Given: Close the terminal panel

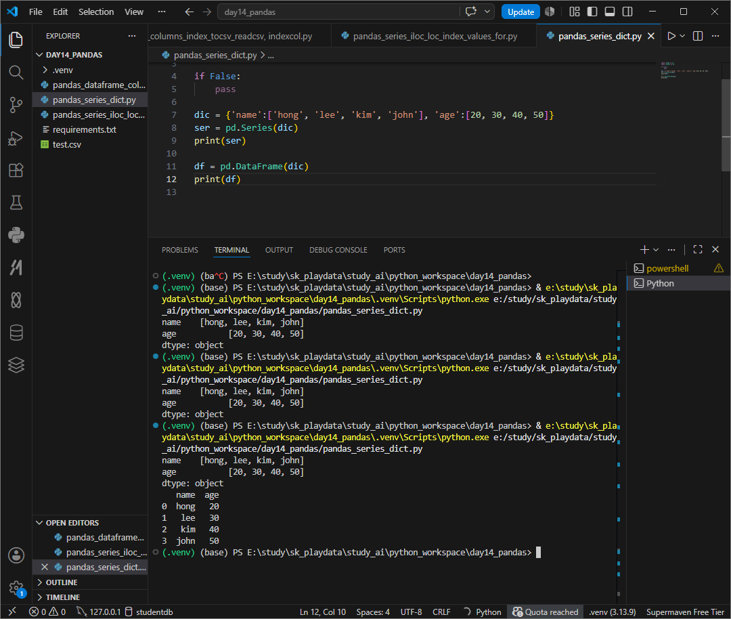Looking at the screenshot, I should coord(715,249).
